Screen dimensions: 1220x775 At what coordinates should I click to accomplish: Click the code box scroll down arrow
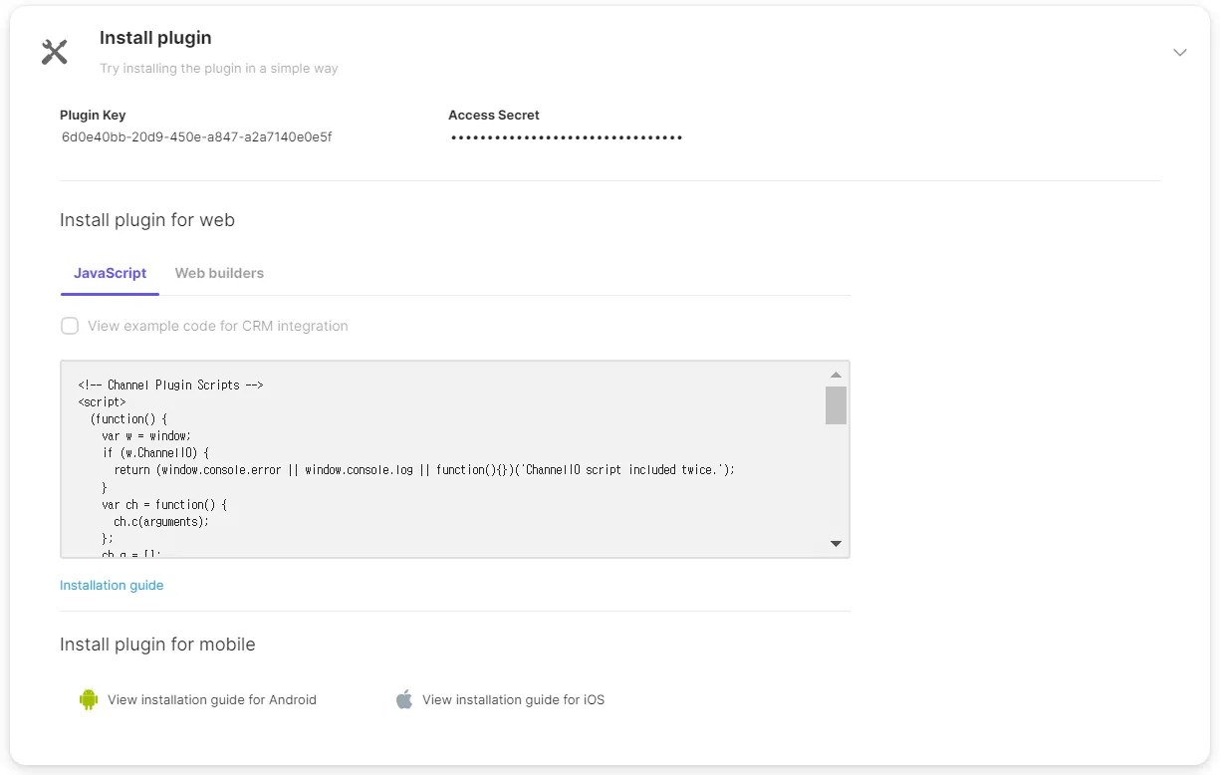(836, 544)
